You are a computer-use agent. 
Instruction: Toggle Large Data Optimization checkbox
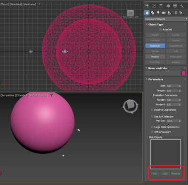[x=152, y=127]
